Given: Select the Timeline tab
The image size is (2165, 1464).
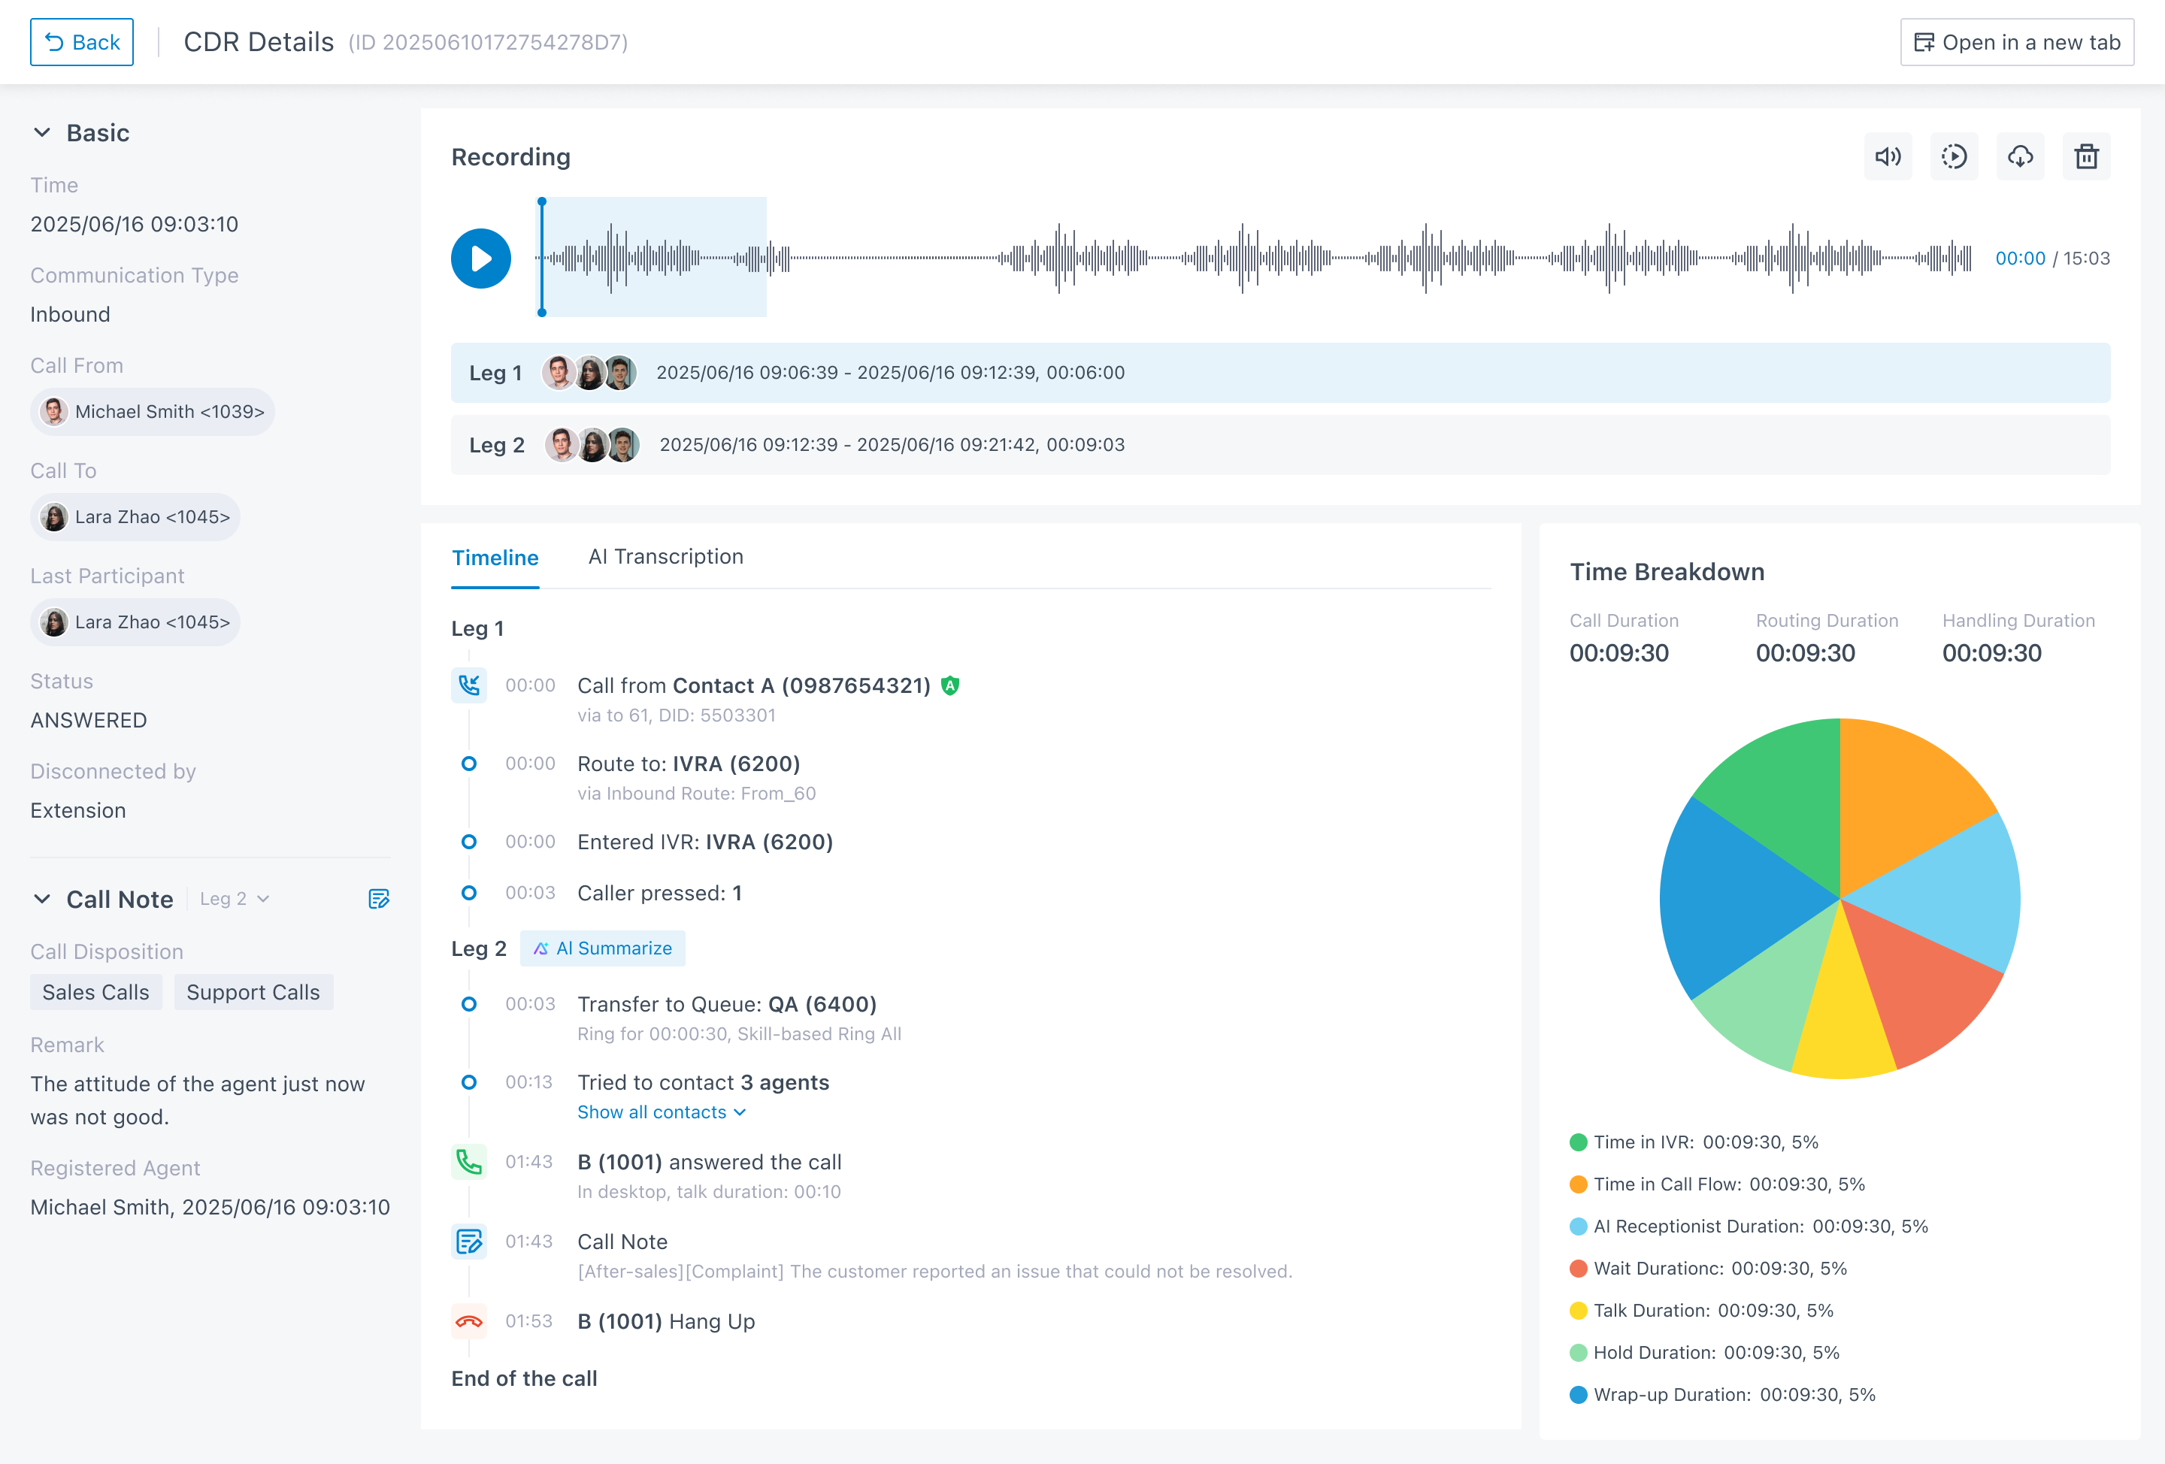Looking at the screenshot, I should [495, 558].
